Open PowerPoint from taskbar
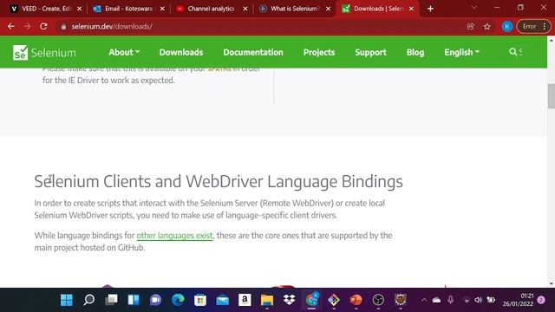The height and width of the screenshot is (312, 555). [x=356, y=300]
